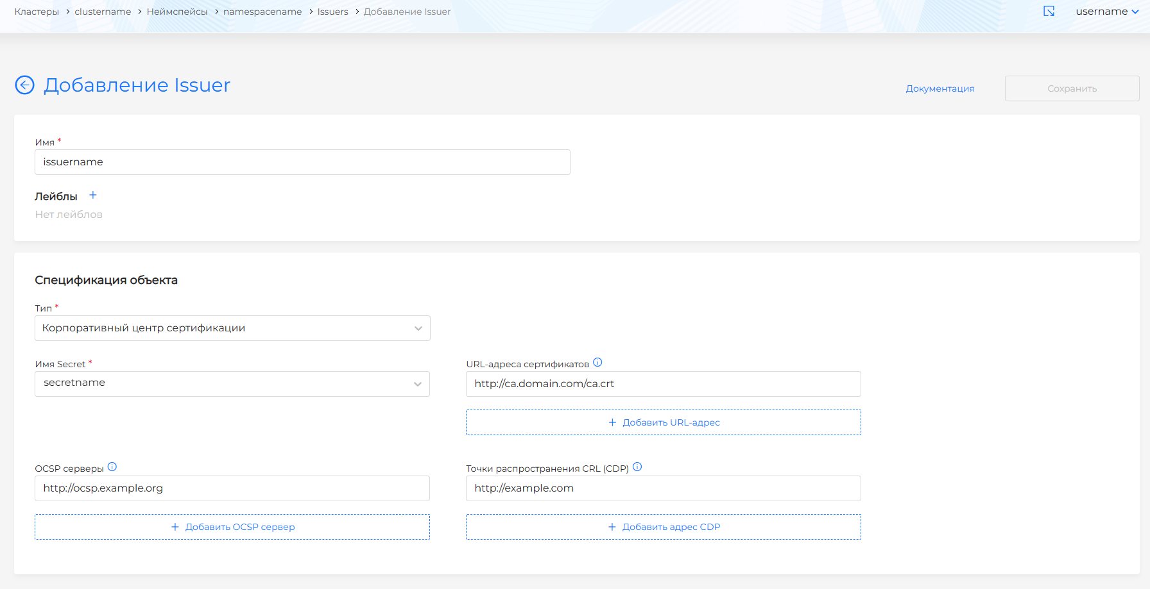Open the Документация link
The image size is (1150, 589).
[940, 88]
